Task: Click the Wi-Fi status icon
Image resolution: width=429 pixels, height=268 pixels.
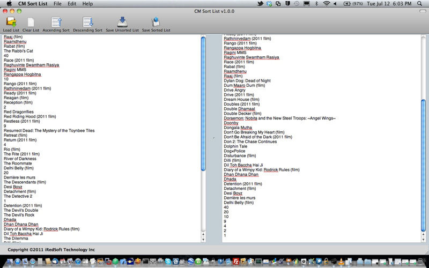Action: [326, 4]
